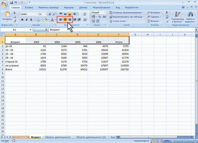Open the Область деятельности sheet tab
This screenshot has width=198, height=143.
pos(58,137)
